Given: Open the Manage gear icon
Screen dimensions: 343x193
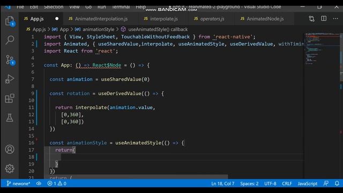Looking at the screenshot, I should click(10, 168).
